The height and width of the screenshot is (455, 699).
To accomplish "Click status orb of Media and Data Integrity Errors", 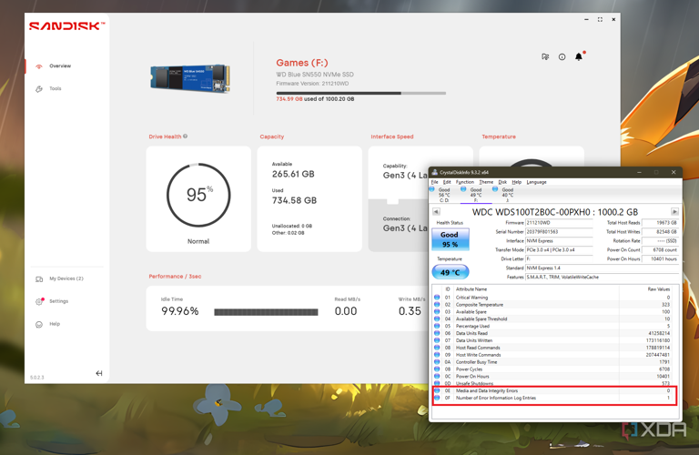I will [437, 390].
